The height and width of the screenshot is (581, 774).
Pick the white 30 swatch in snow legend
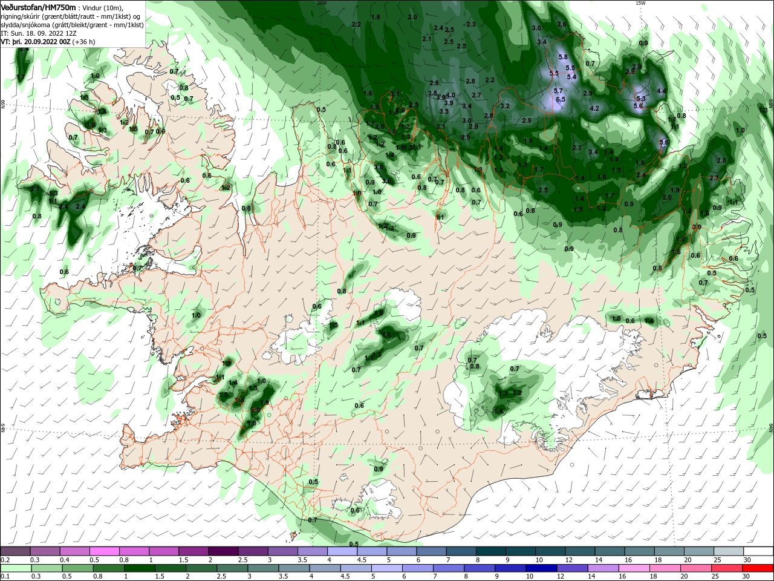(x=758, y=551)
